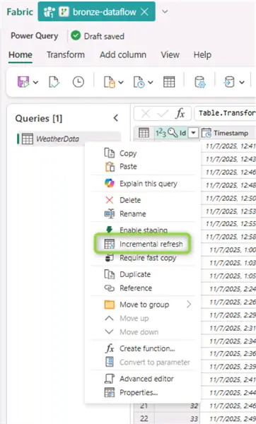Click the Move to group folder icon
This screenshot has height=424, width=256.
tap(110, 305)
